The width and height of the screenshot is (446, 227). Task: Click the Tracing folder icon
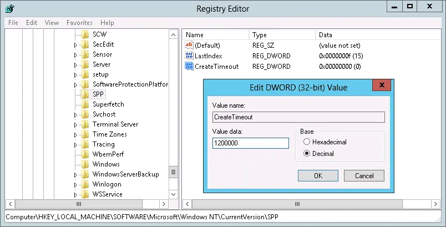click(x=85, y=144)
